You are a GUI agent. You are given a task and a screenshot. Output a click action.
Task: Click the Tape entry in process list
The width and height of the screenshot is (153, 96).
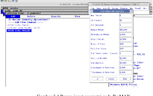point(137,65)
